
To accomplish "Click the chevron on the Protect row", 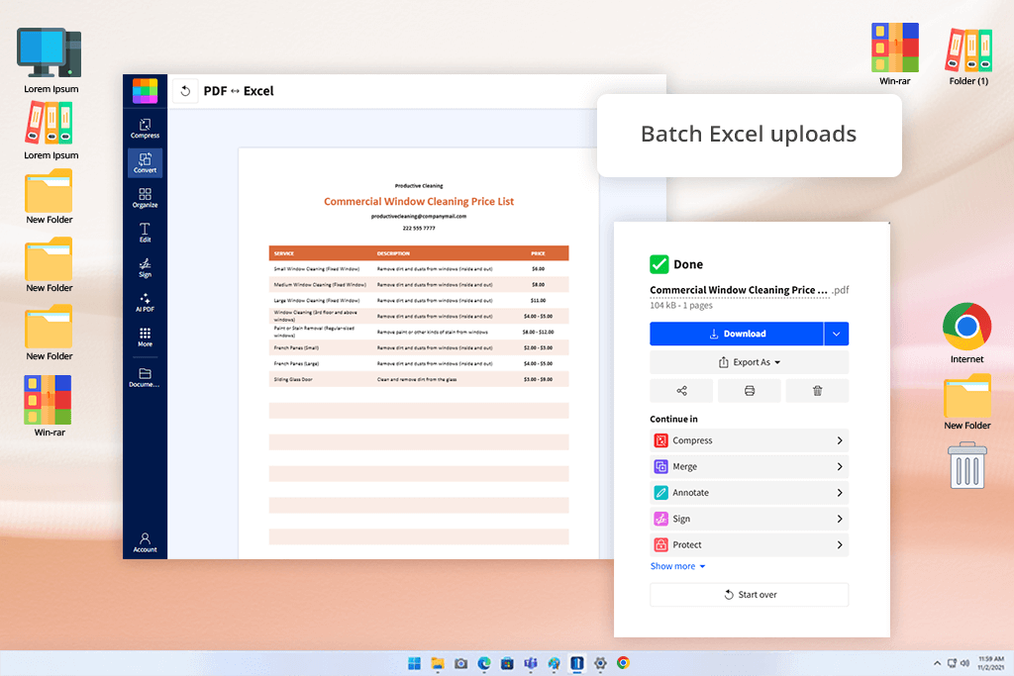I will coord(840,544).
